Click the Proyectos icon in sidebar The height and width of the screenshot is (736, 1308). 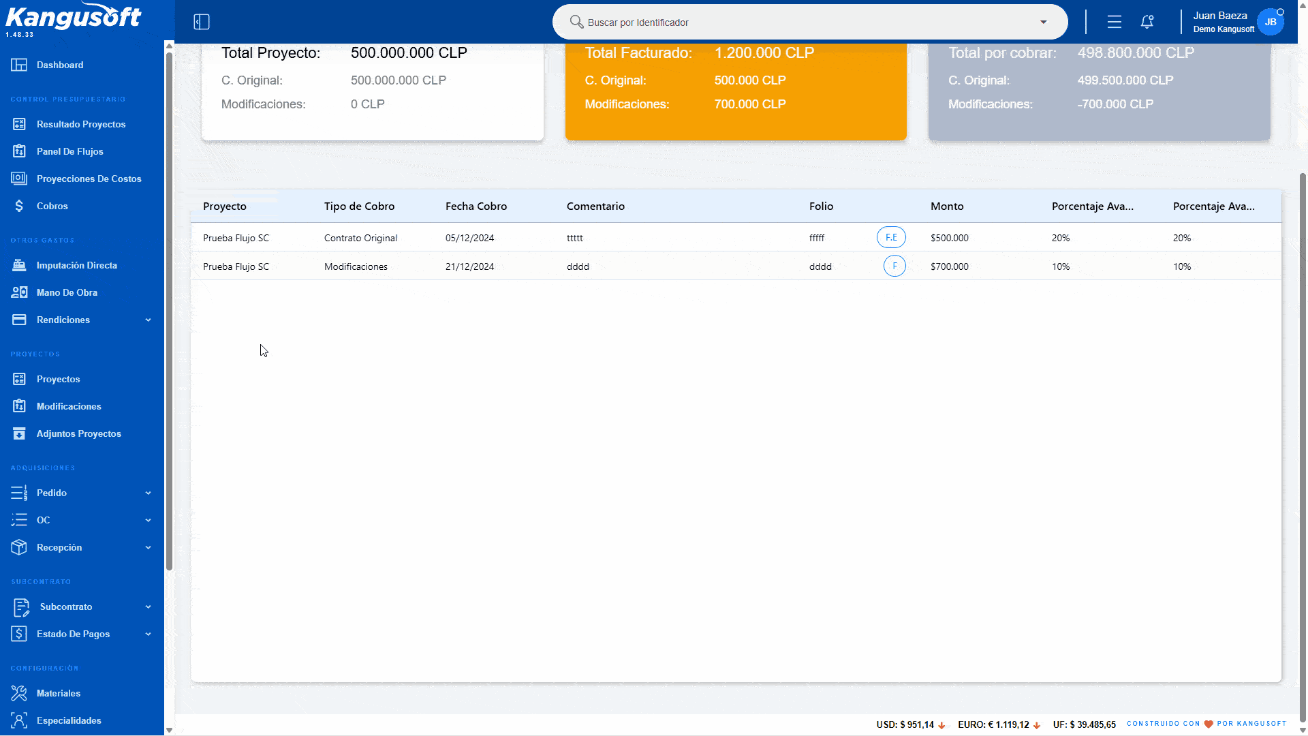click(x=19, y=379)
